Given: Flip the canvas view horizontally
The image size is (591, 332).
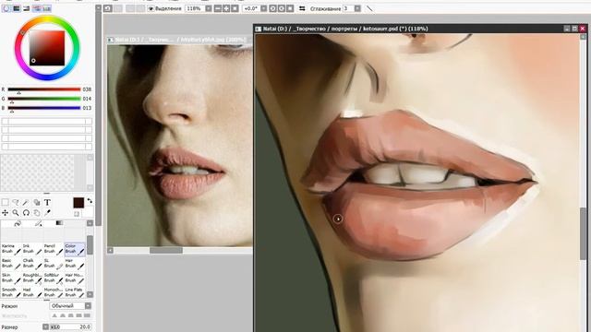Looking at the screenshot, I should pos(302,8).
